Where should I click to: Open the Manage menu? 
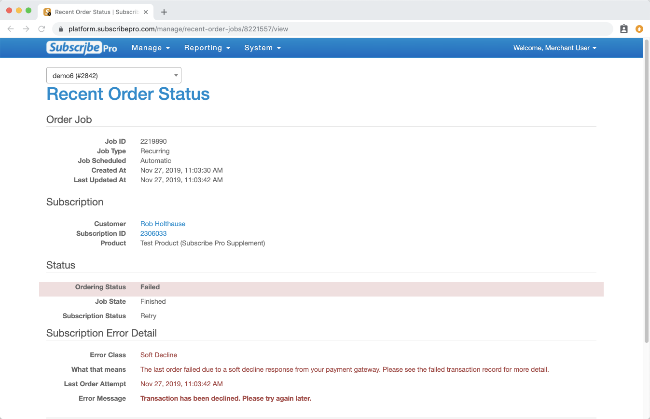(x=151, y=48)
